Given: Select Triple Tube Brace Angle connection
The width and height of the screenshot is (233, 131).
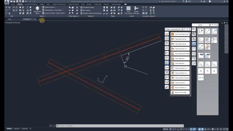Looking at the screenshot, I should (180, 34).
